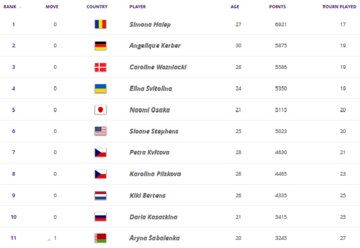Click the Russian flag beside Daria Kasatkina

[x=100, y=217]
